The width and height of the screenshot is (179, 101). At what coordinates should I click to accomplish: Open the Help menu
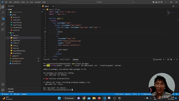(x=44, y=2)
